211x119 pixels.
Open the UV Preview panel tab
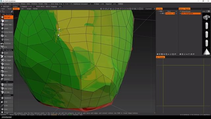pyautogui.click(x=161, y=57)
